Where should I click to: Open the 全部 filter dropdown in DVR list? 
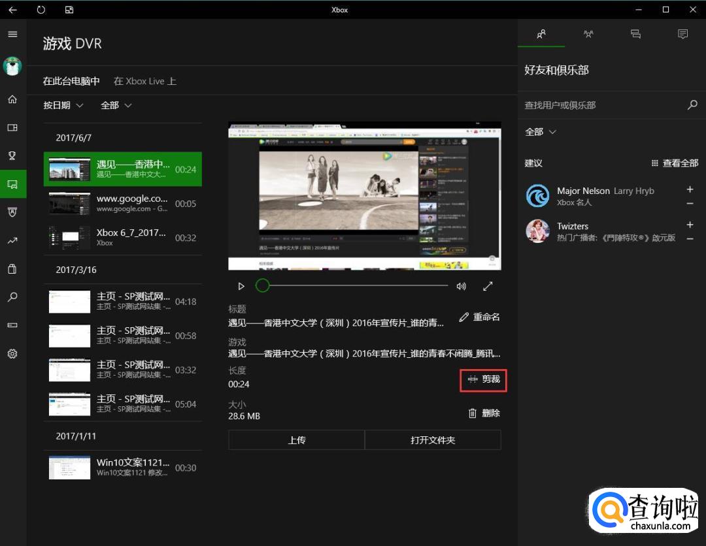(116, 105)
